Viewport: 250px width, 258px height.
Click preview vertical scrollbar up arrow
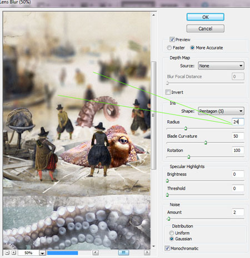[x=153, y=15]
